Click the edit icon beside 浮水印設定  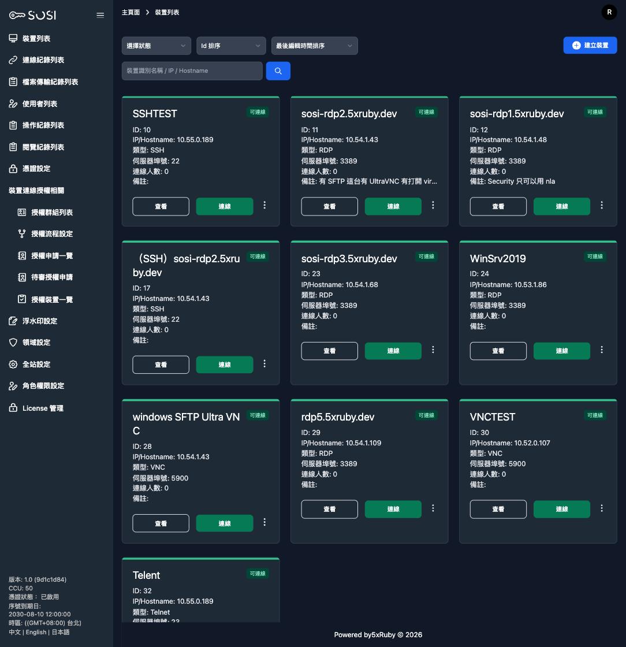13,321
